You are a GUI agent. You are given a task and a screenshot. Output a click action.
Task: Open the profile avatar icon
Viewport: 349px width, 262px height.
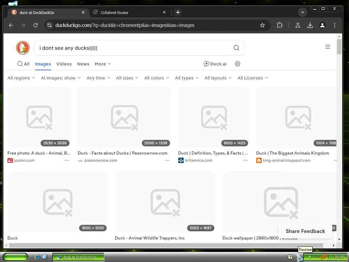tap(322, 25)
